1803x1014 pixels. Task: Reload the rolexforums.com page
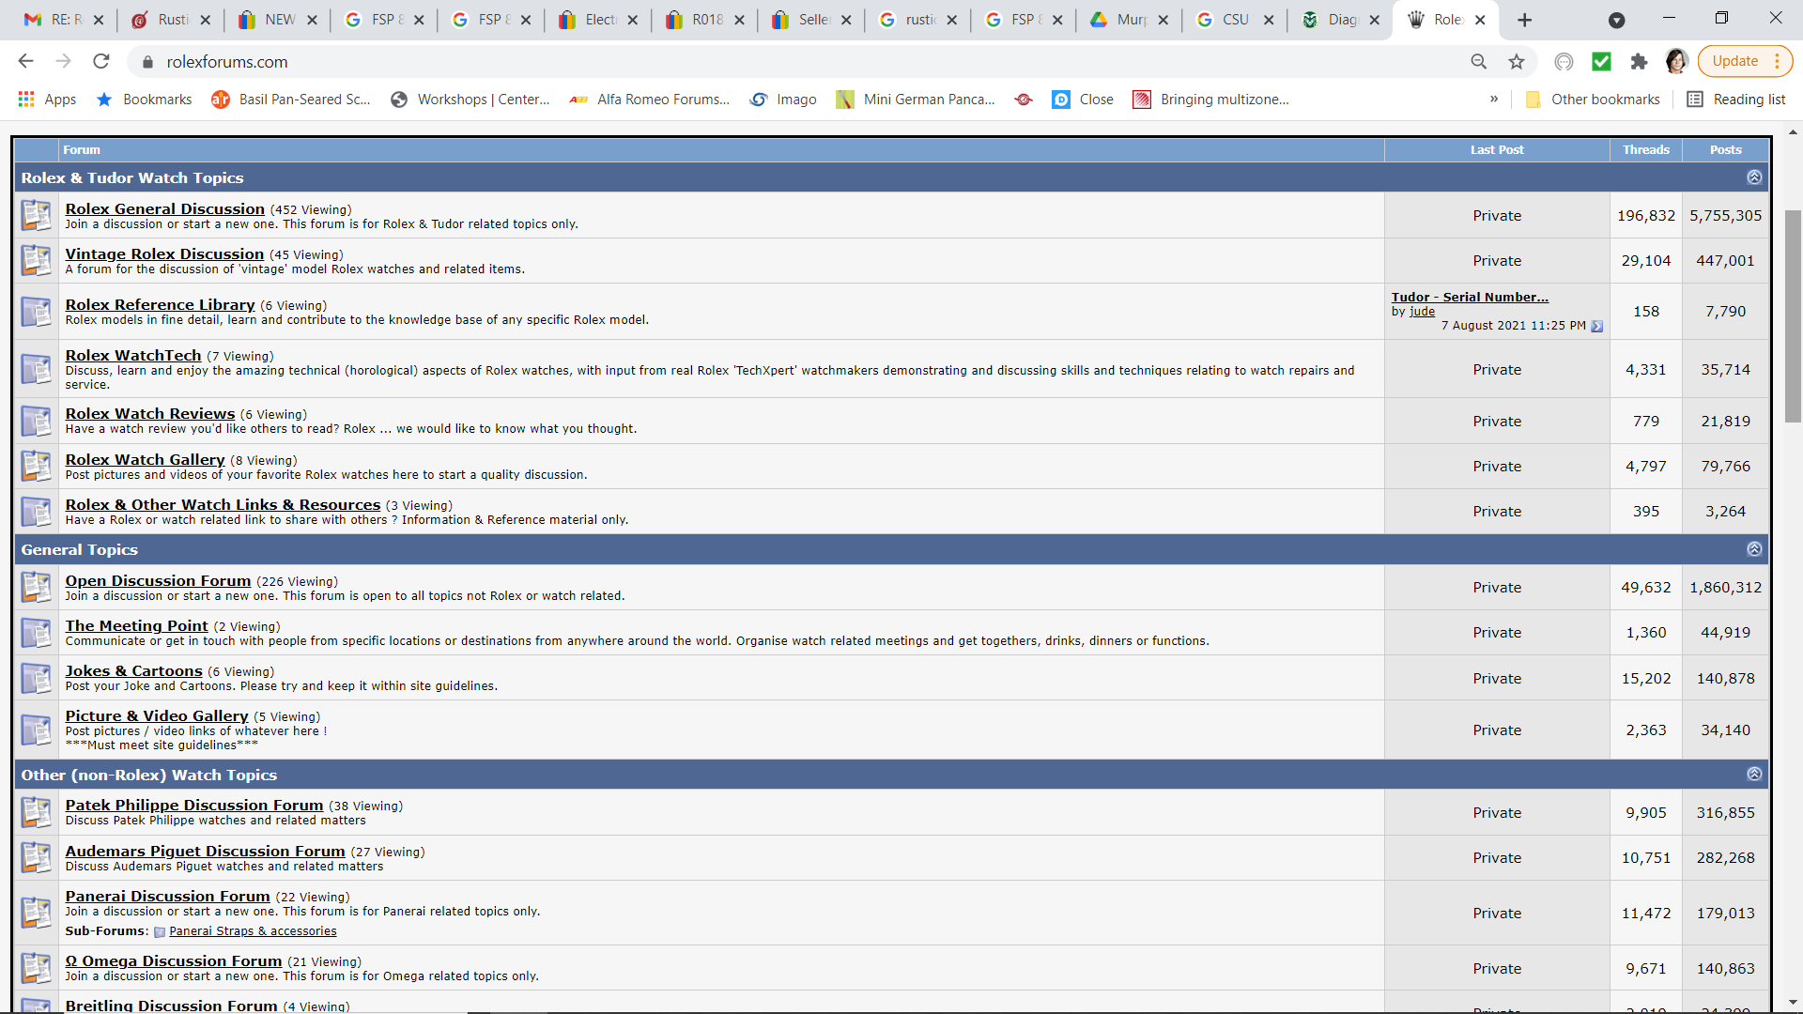101,62
